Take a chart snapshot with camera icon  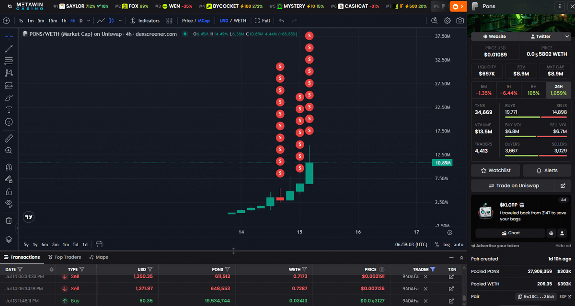tap(460, 21)
